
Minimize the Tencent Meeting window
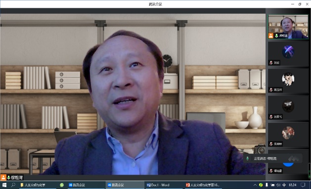coord(293,4)
